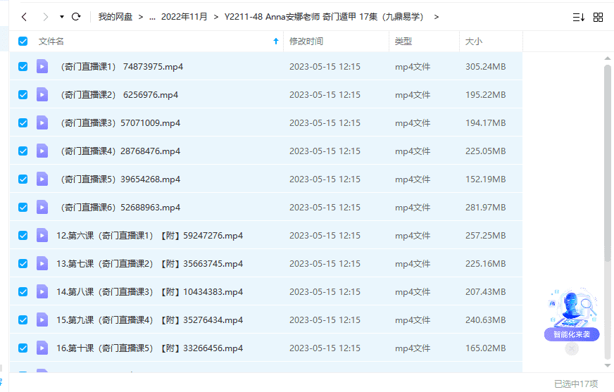The height and width of the screenshot is (392, 614).
Task: Click video icon of 52688963.mp4 file
Action: click(42, 208)
